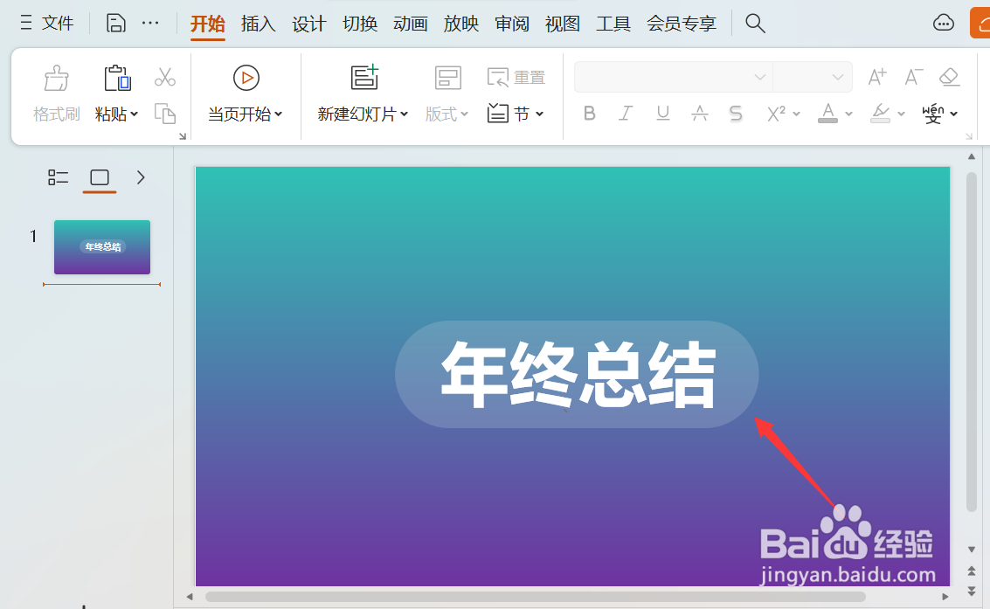Click the superscript X² icon

[776, 114]
